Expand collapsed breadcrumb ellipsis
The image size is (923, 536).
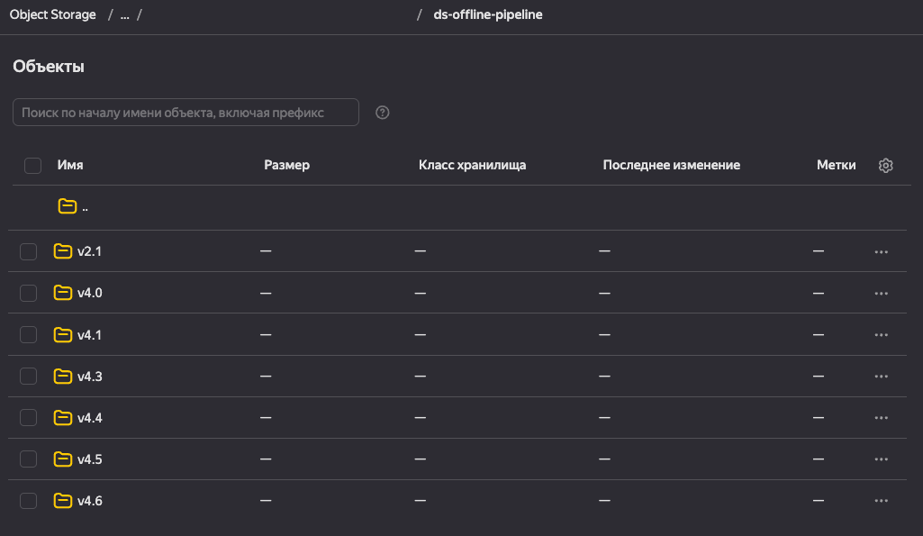(125, 15)
